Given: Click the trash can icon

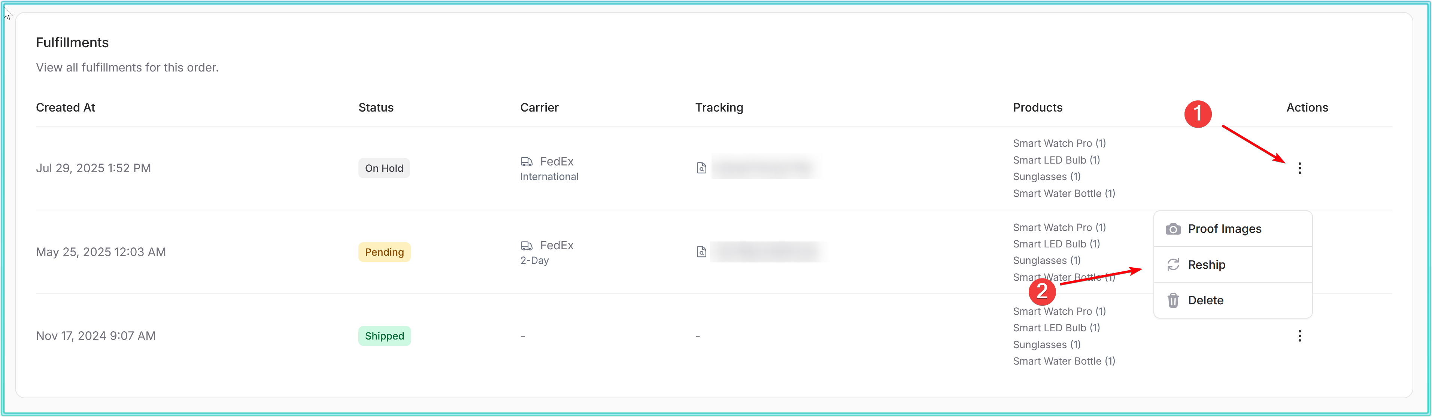Looking at the screenshot, I should (x=1173, y=300).
